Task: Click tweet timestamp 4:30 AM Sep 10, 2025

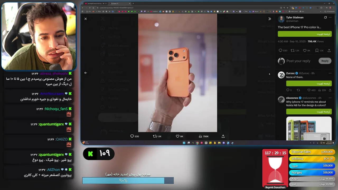Action: click(x=292, y=41)
